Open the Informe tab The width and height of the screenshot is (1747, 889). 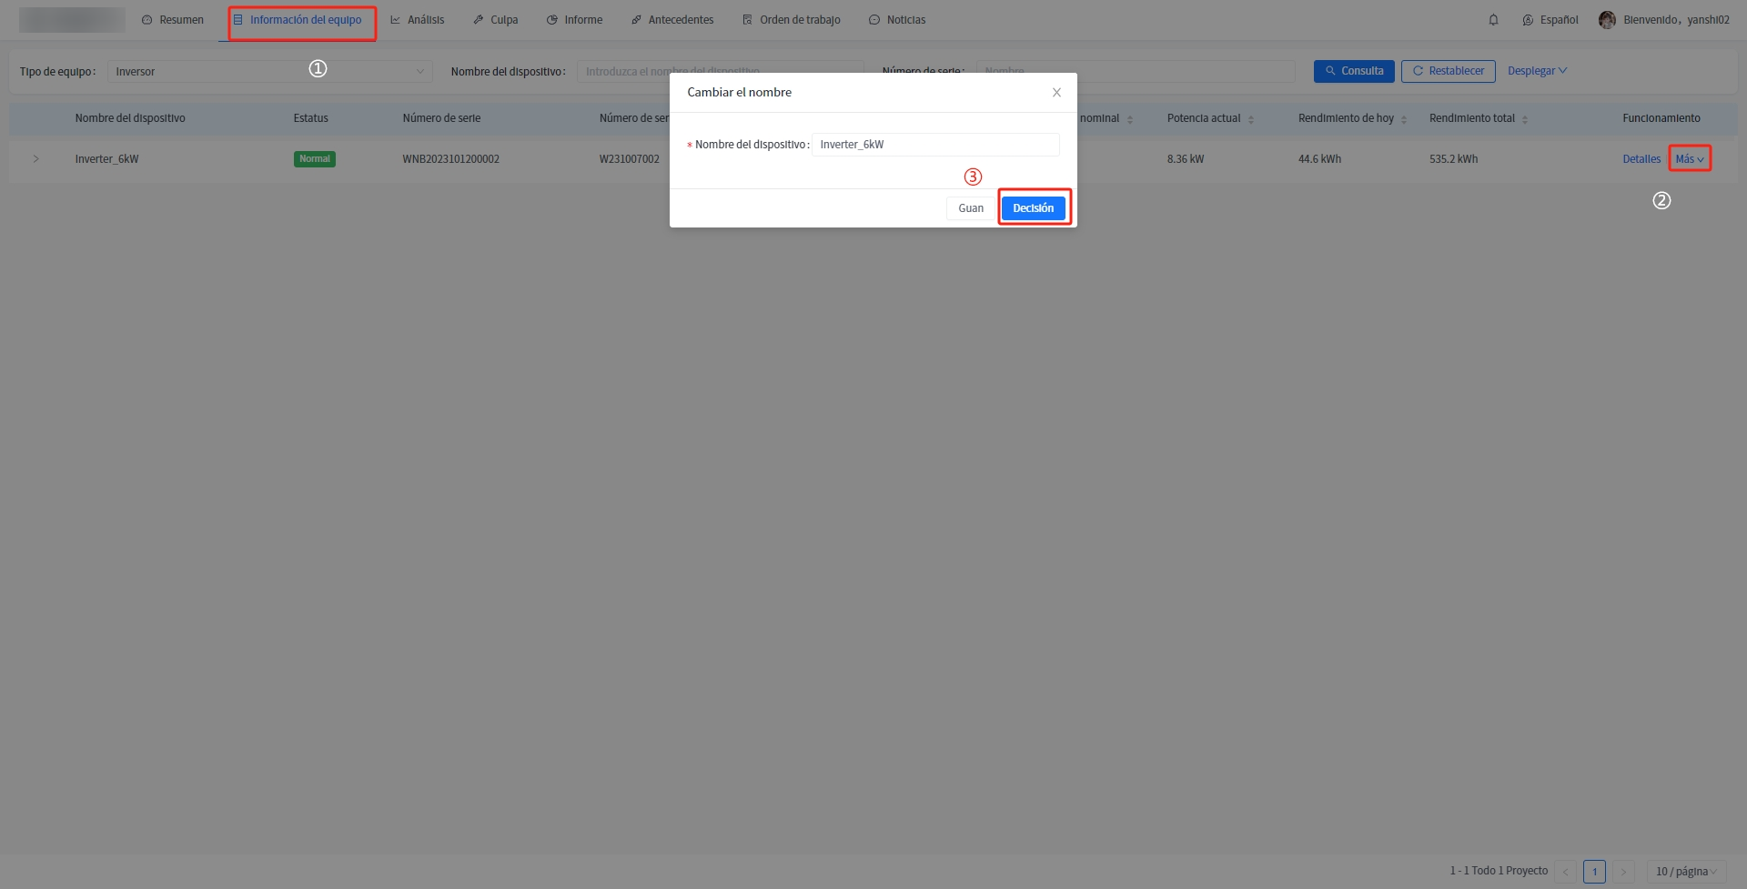574,20
